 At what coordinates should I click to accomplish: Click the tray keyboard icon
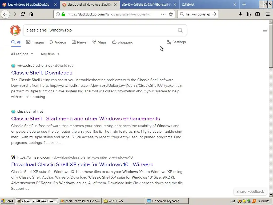(233, 201)
